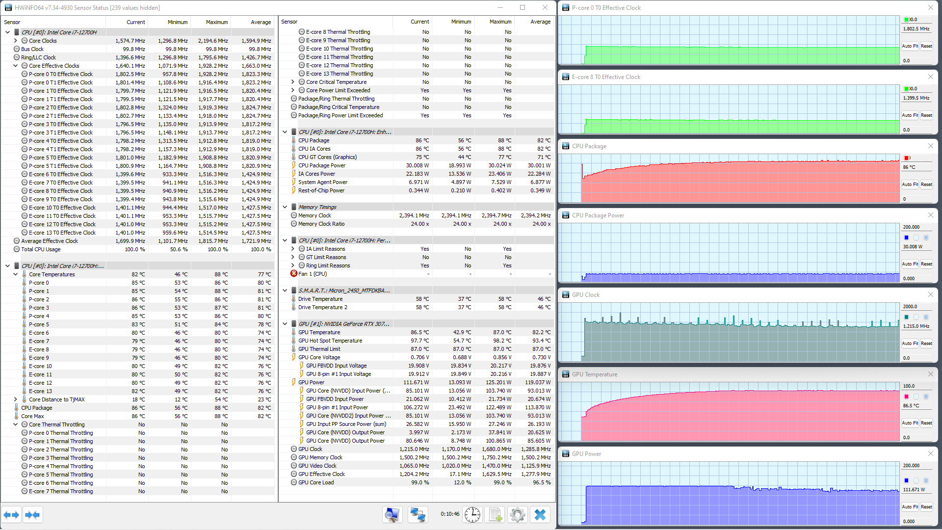The width and height of the screenshot is (942, 530).
Task: Expand the IA Limit Reasons entry
Action: [293, 249]
